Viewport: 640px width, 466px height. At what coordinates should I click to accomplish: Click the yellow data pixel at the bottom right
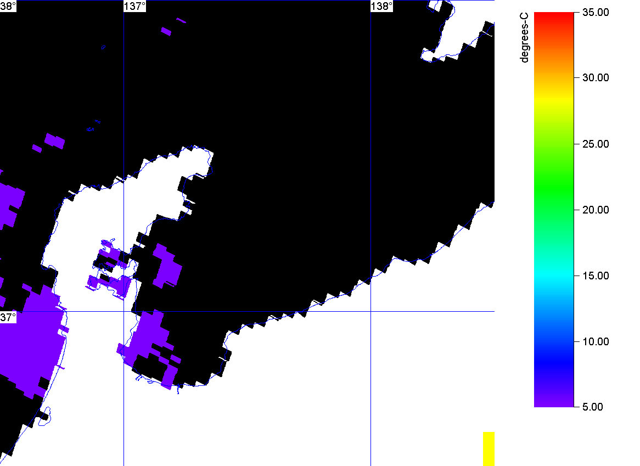click(489, 448)
